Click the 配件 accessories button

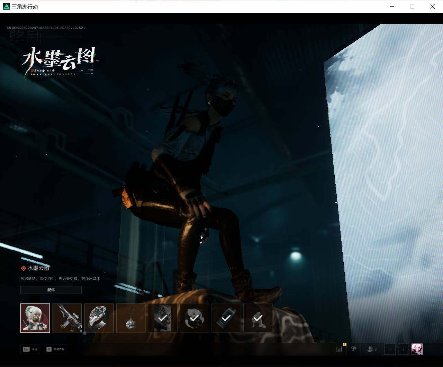click(51, 290)
